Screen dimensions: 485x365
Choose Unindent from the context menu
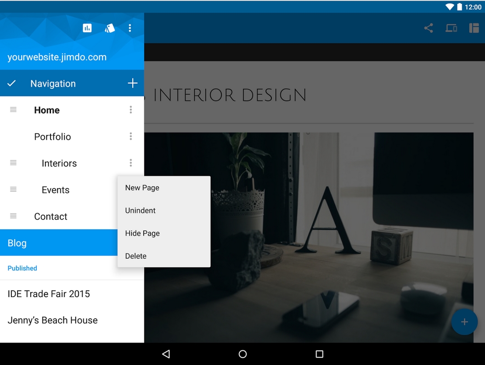pos(164,211)
